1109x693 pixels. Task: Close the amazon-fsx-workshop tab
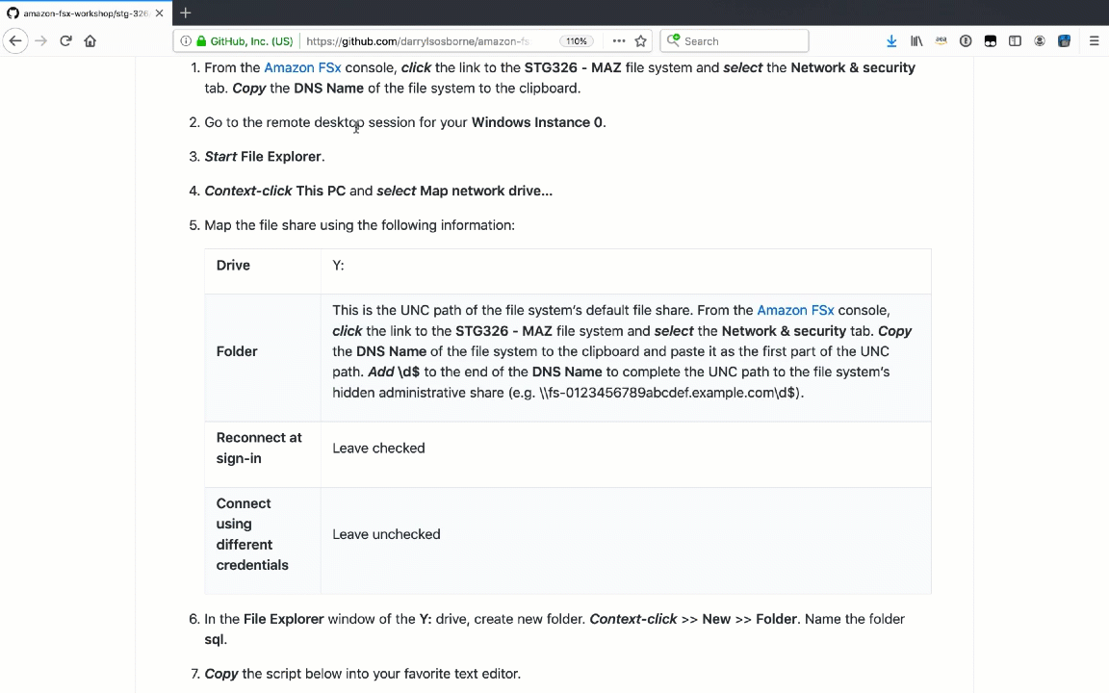click(159, 13)
